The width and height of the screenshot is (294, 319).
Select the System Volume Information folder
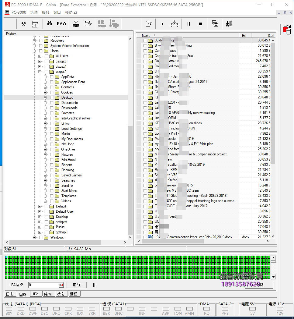pyautogui.click(x=70, y=46)
